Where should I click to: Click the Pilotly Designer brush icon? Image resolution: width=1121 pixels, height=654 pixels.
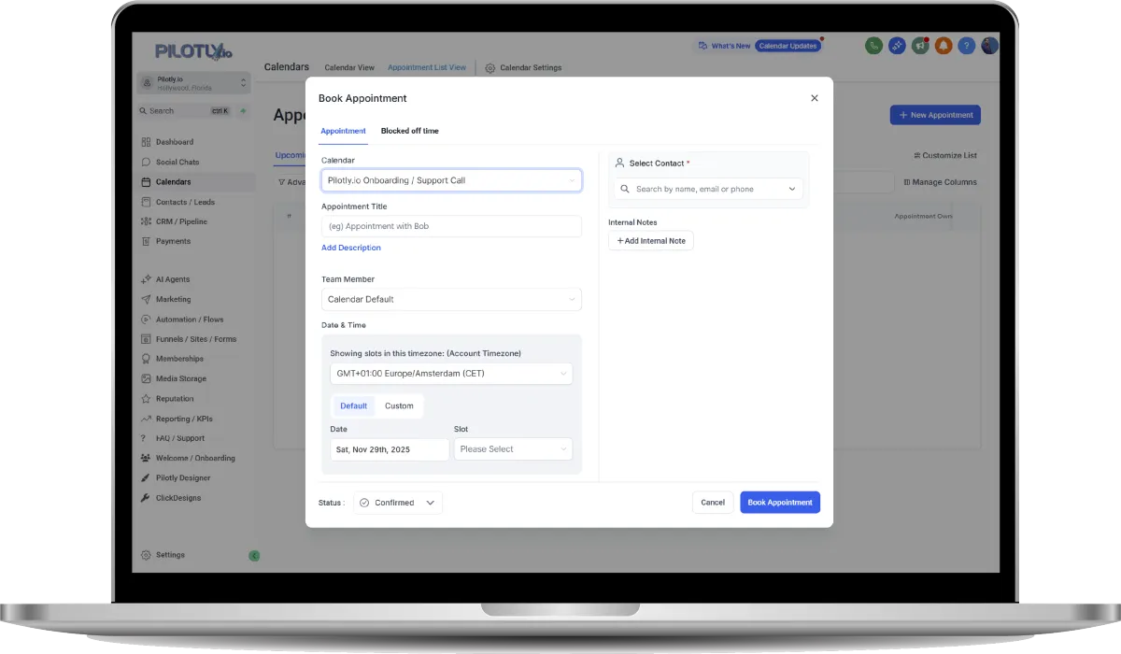coord(146,477)
